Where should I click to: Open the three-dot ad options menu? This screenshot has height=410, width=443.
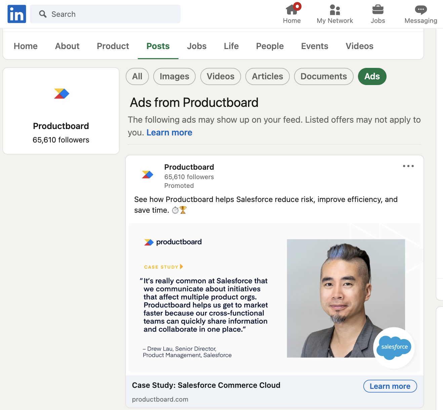[408, 166]
